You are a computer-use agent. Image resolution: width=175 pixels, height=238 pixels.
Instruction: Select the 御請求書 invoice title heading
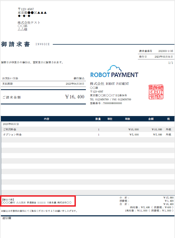(15, 44)
